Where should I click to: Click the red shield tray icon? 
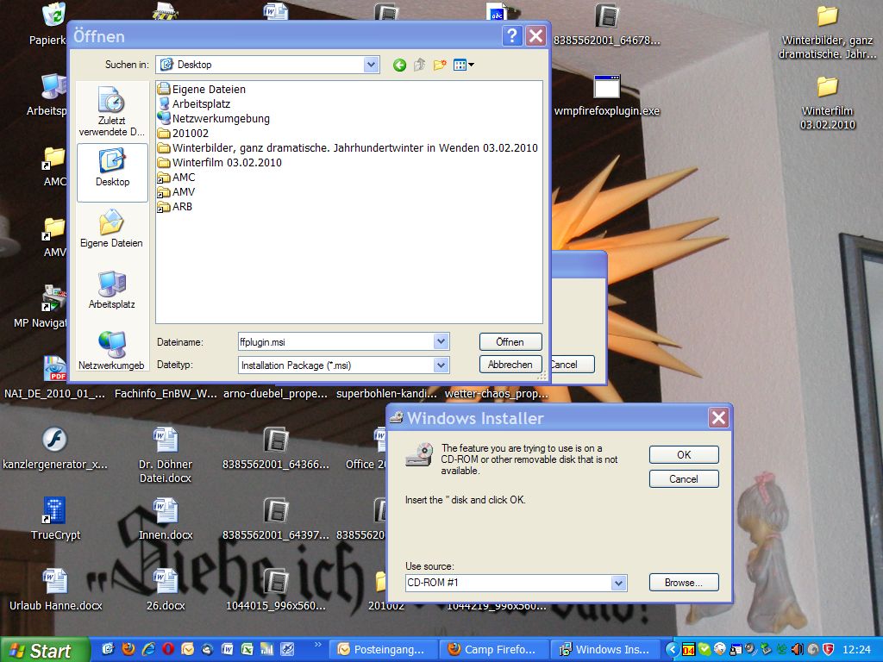click(x=828, y=650)
